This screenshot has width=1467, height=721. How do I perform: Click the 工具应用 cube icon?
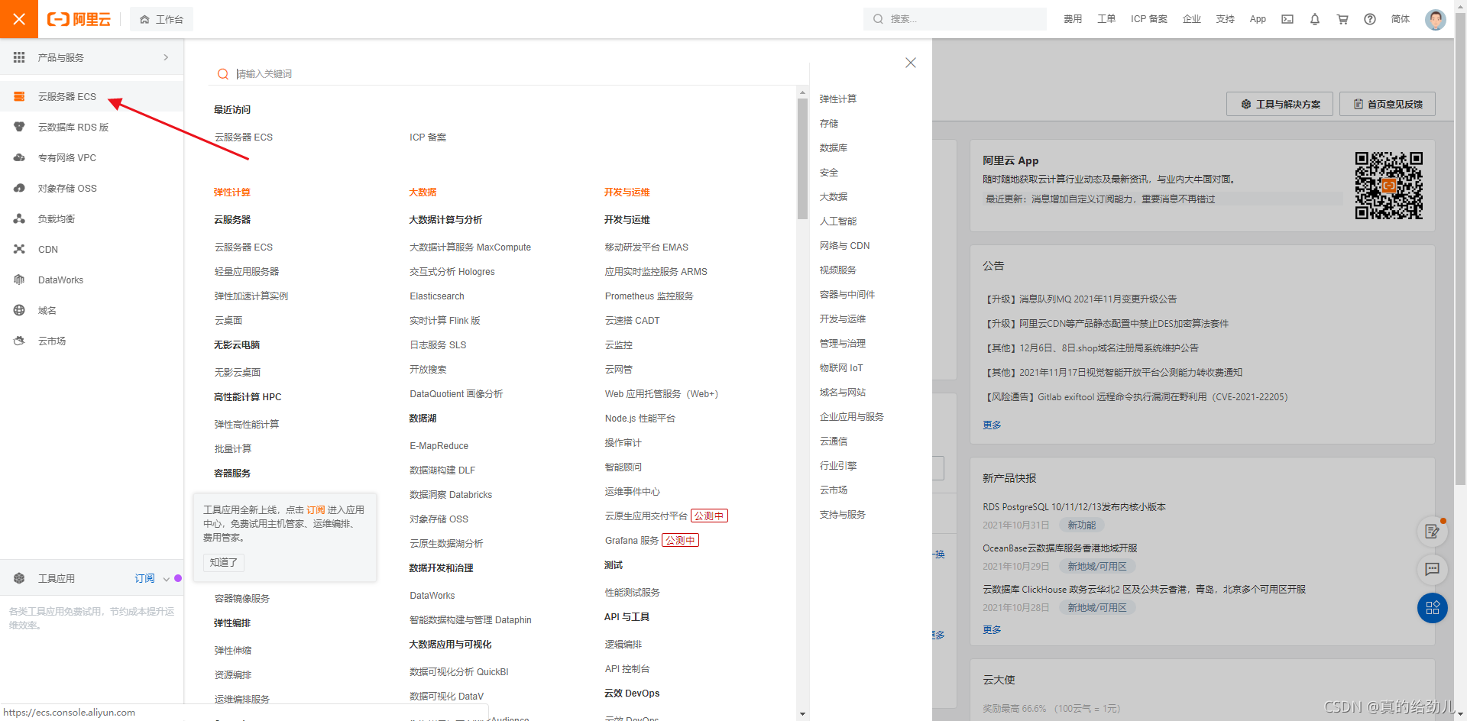19,579
